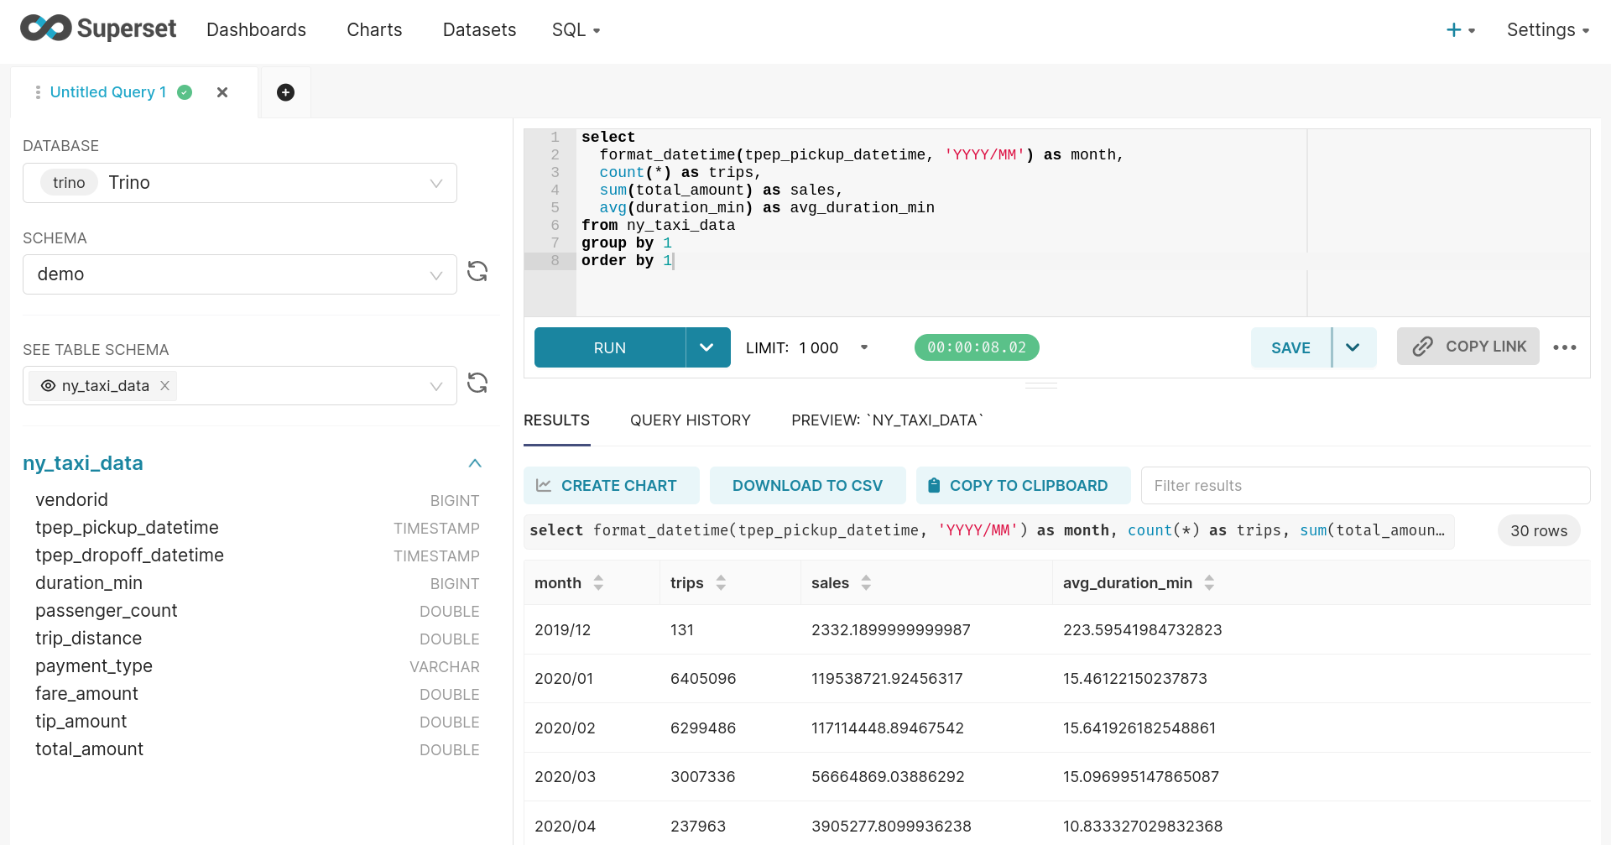The height and width of the screenshot is (845, 1611).
Task: Expand the Run button dropdown arrow
Action: (706, 347)
